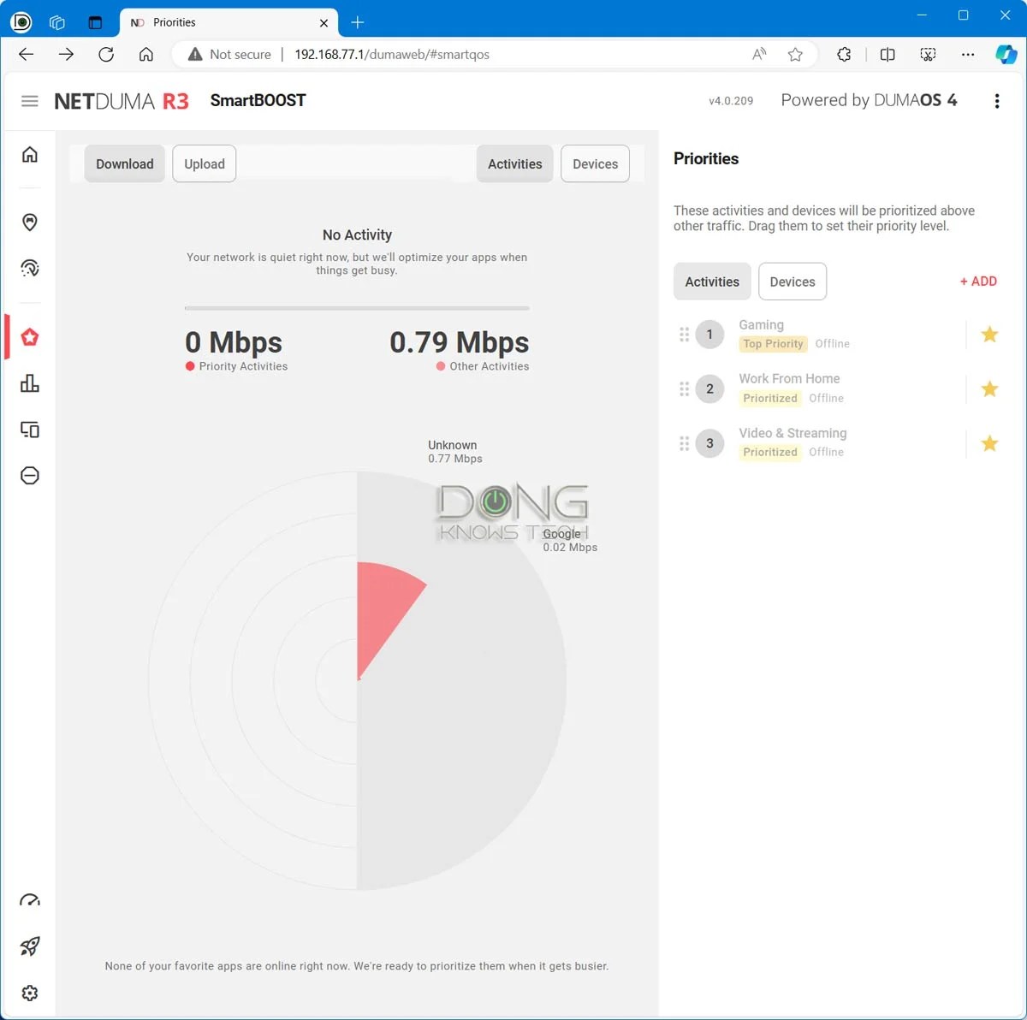Reload the page with Refresh icon

point(106,54)
